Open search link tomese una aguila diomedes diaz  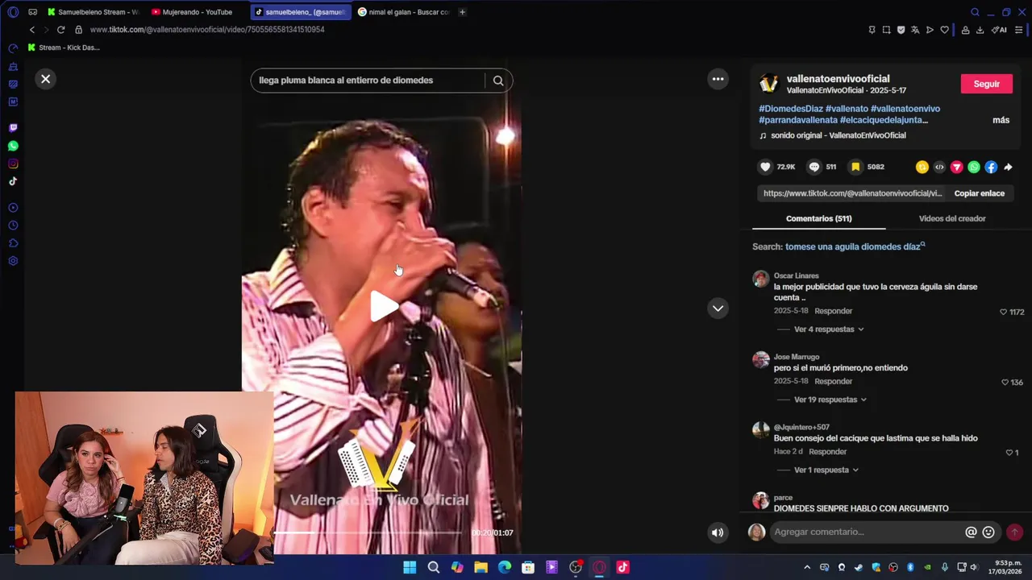[x=855, y=246]
